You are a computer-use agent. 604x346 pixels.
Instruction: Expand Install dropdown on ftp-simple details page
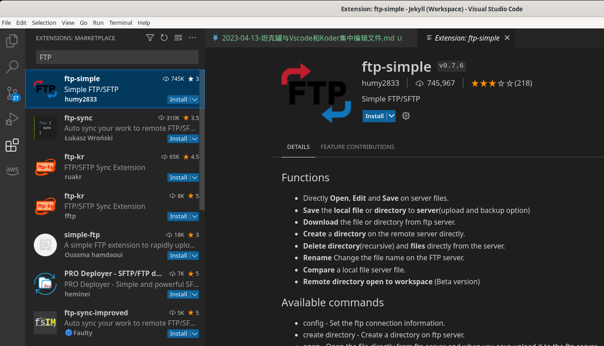[x=392, y=116]
